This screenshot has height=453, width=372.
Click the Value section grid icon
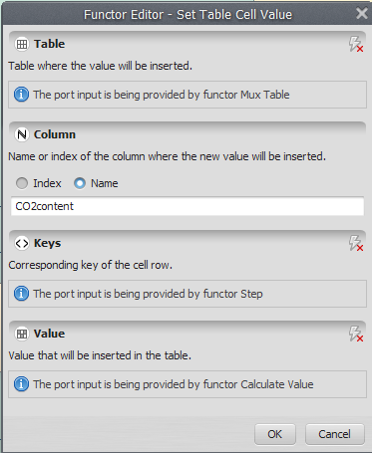(22, 334)
